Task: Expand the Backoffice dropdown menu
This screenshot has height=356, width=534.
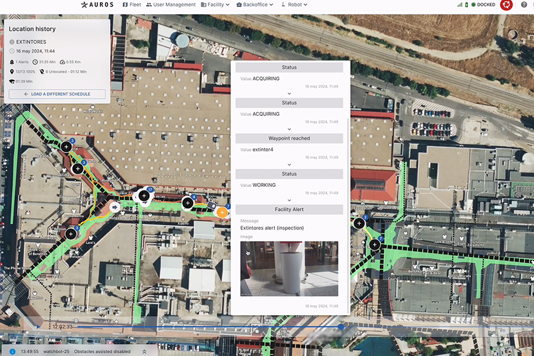Action: click(x=255, y=4)
